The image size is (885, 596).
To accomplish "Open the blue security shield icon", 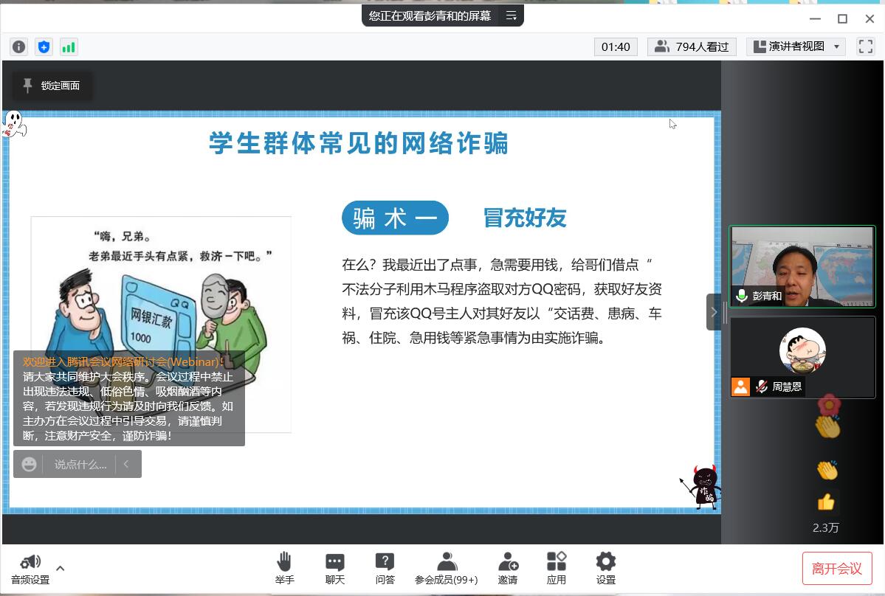I will tap(44, 47).
